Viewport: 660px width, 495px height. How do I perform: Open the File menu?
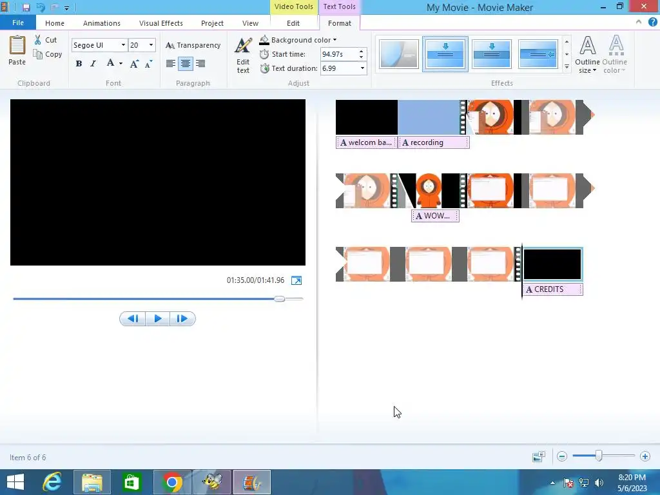click(x=17, y=23)
